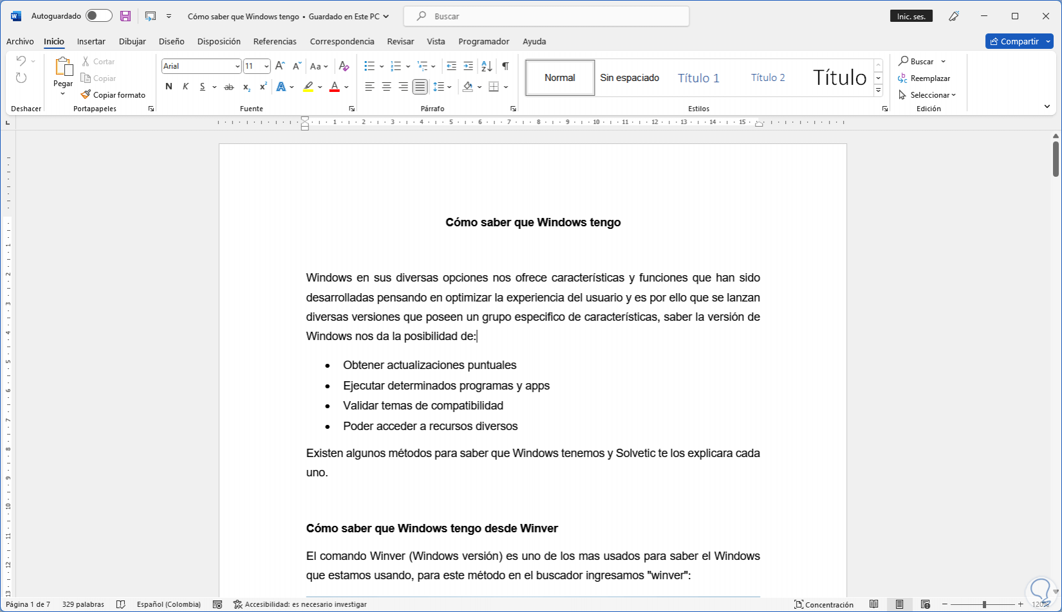
Task: Center the paragraph
Action: (x=386, y=87)
